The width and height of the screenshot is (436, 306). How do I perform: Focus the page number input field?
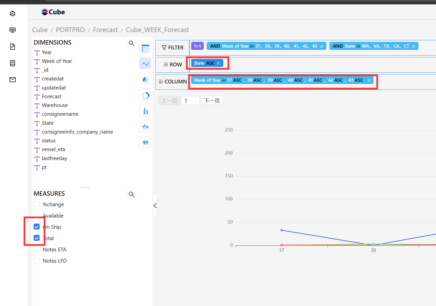(x=191, y=100)
